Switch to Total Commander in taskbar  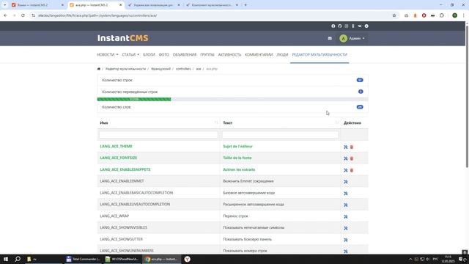(83, 259)
